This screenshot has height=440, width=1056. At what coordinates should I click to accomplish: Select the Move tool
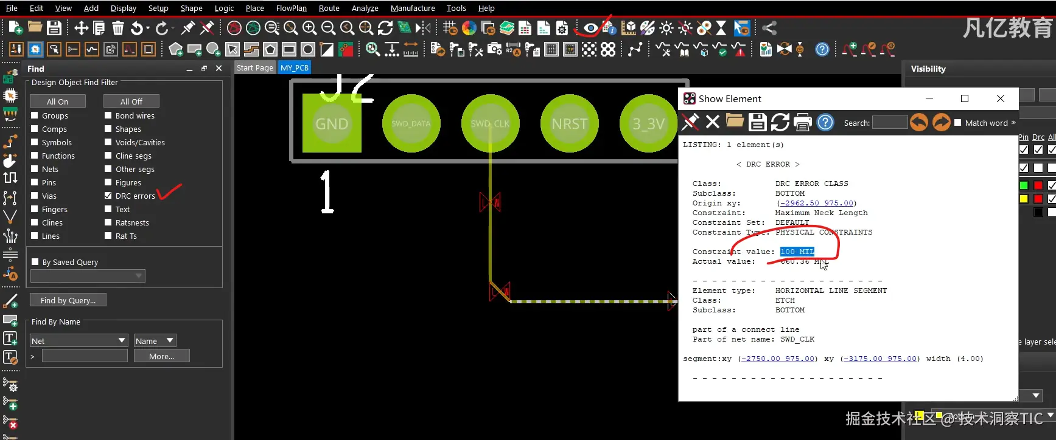81,28
